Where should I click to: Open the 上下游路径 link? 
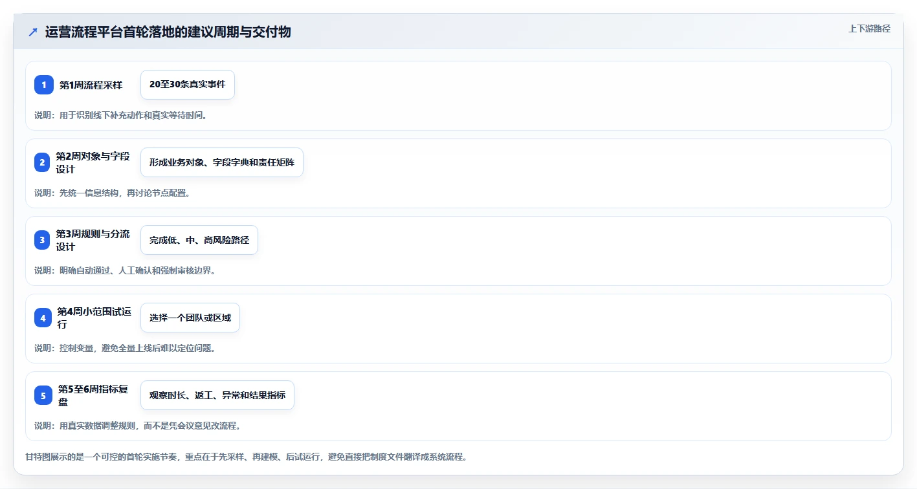[870, 28]
